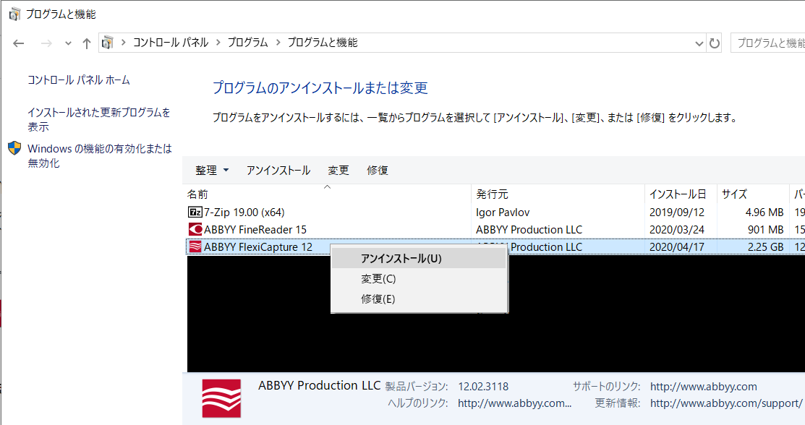The width and height of the screenshot is (805, 425).
Task: Click 修復 in the toolbar
Action: [x=378, y=171]
